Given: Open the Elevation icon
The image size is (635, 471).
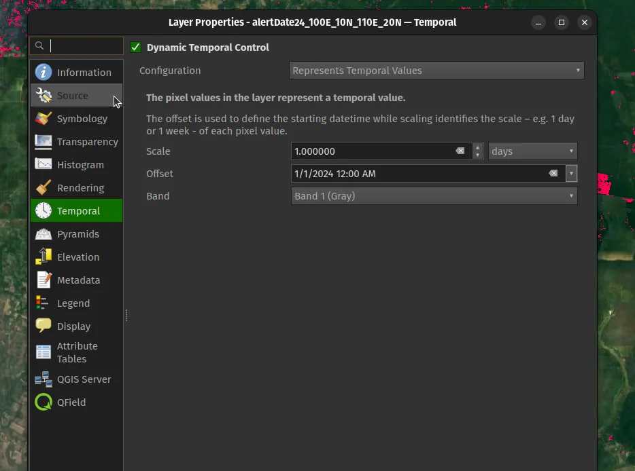Looking at the screenshot, I should tap(44, 257).
